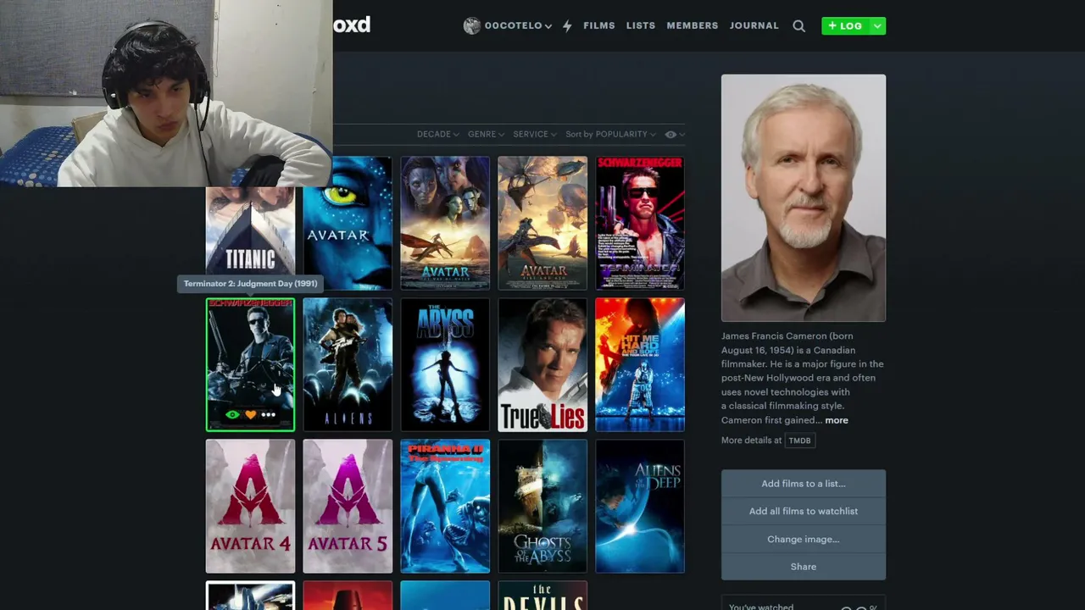This screenshot has width=1085, height=610.
Task: Open the activity lightning bolt icon
Action: [x=567, y=26]
